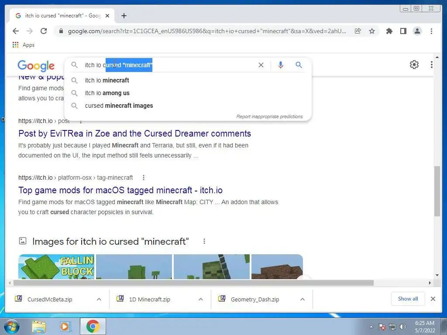Bookmark this page with the star
Viewport: 447px width, 335px height.
(372, 31)
